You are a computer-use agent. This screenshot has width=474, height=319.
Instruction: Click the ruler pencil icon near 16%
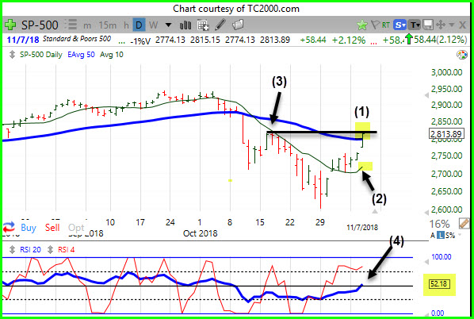[x=464, y=223]
